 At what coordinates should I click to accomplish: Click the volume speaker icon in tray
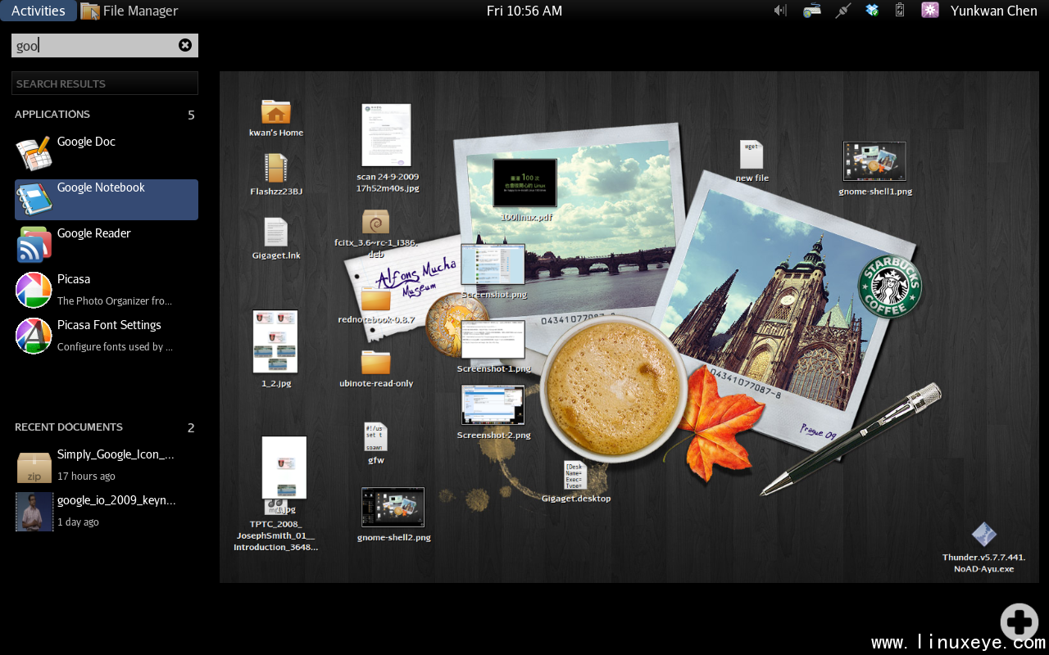(x=780, y=11)
